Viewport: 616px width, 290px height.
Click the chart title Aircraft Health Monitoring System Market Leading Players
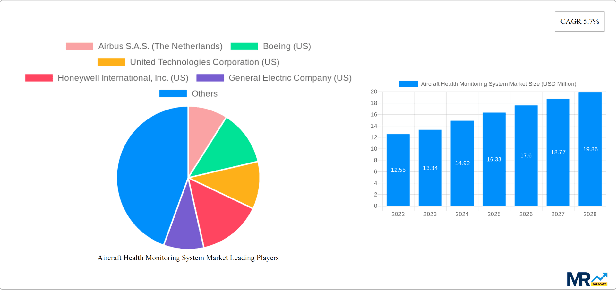coord(188,258)
